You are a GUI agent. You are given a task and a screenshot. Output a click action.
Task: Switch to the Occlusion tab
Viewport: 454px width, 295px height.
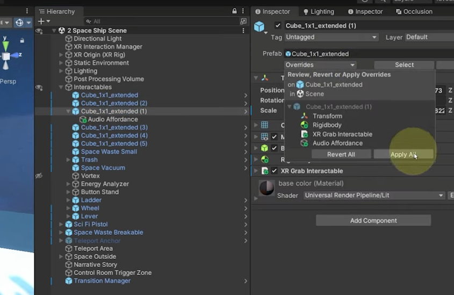pos(414,12)
